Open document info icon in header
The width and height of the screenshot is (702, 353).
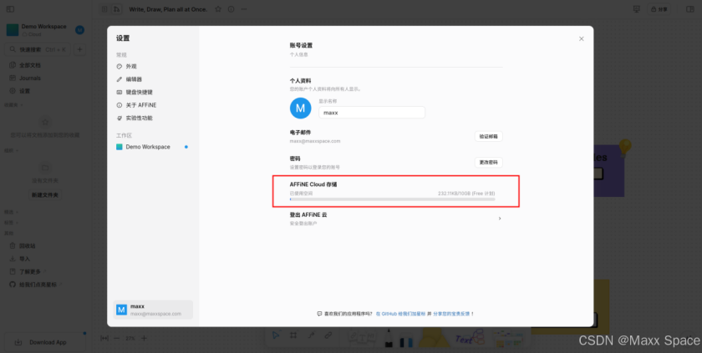(x=231, y=9)
